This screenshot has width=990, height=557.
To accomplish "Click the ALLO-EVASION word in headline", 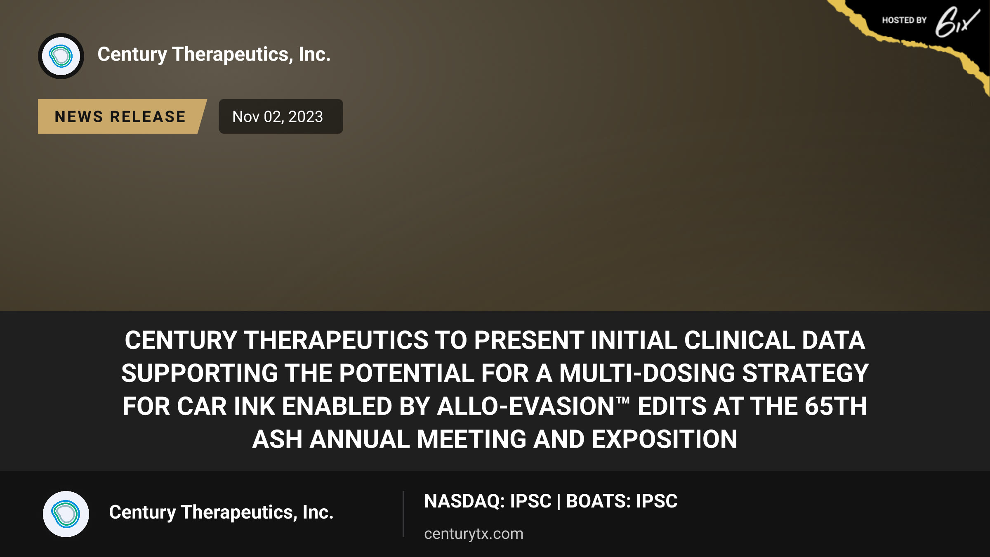I will click(526, 406).
